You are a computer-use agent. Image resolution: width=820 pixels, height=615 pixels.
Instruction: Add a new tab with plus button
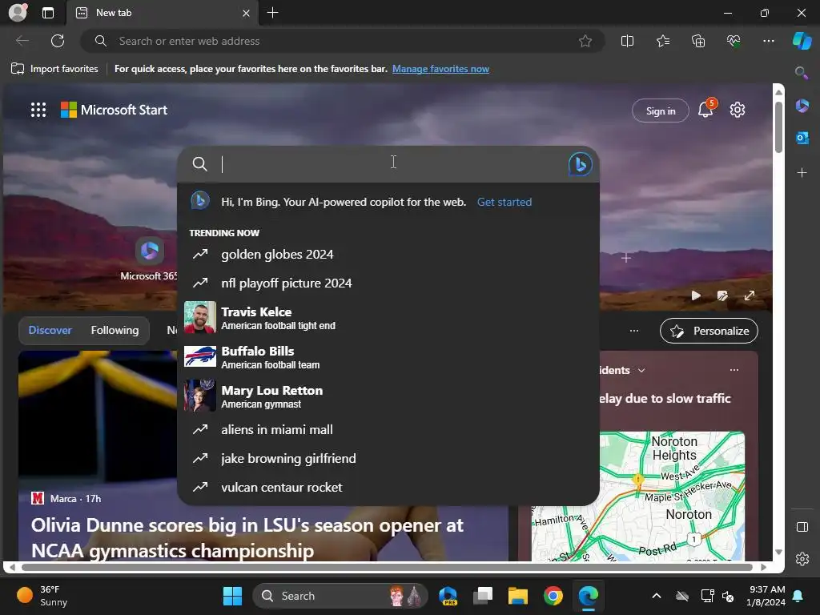pyautogui.click(x=272, y=13)
